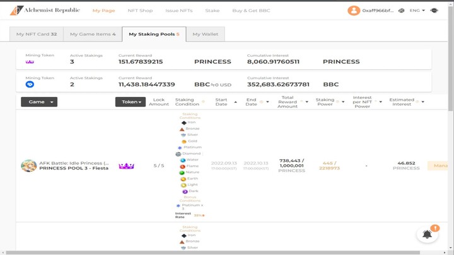This screenshot has height=255, width=454.
Task: Switch to My NFT Card tab
Action: 37,34
